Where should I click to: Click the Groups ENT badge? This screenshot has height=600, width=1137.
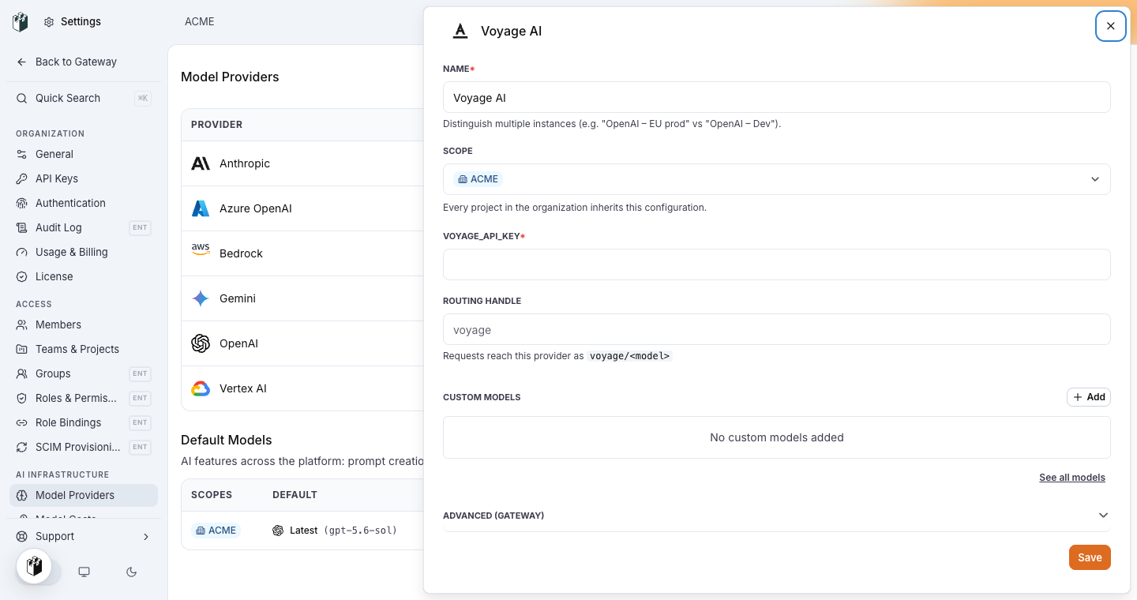click(x=140, y=373)
